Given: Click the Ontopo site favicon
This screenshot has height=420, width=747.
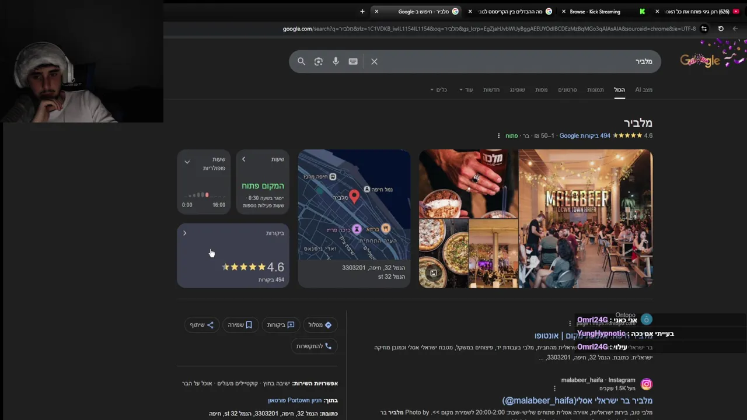Looking at the screenshot, I should [646, 319].
